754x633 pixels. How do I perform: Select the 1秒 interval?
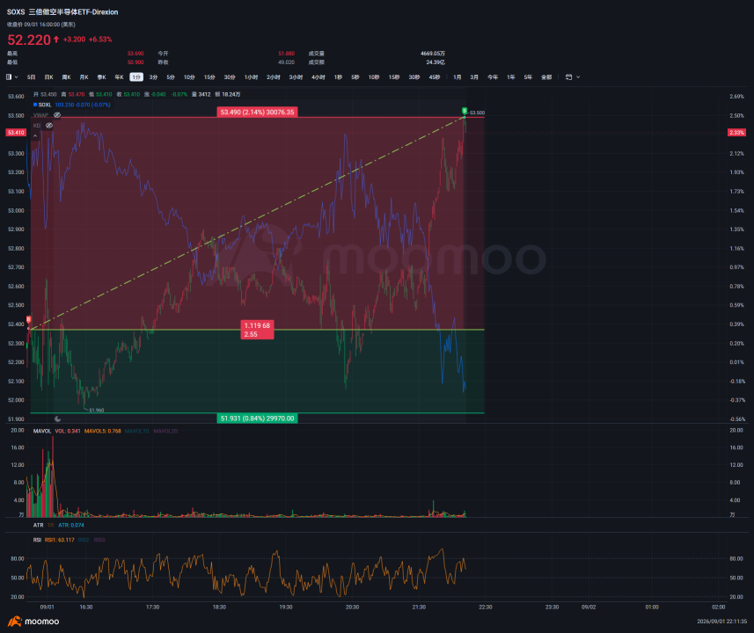[x=338, y=76]
